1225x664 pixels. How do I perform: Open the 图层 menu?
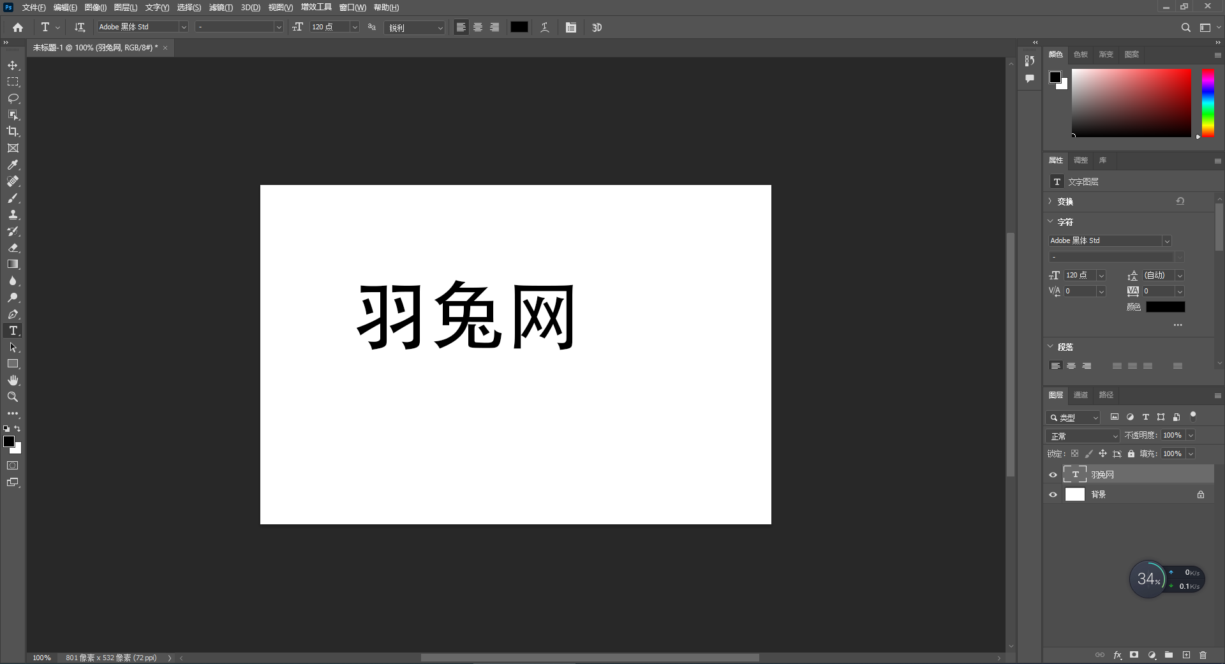(125, 8)
